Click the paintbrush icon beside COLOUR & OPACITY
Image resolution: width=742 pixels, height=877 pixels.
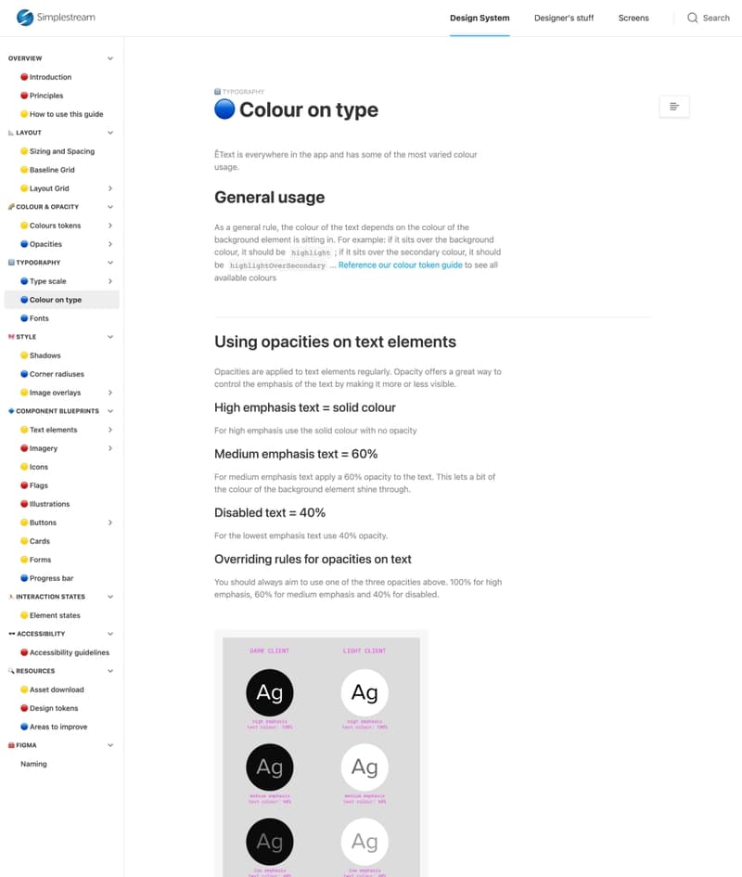tap(10, 206)
